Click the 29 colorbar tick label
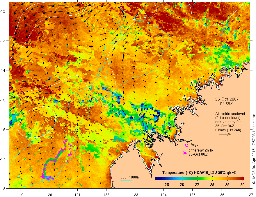The image size is (256, 197). pos(227,185)
